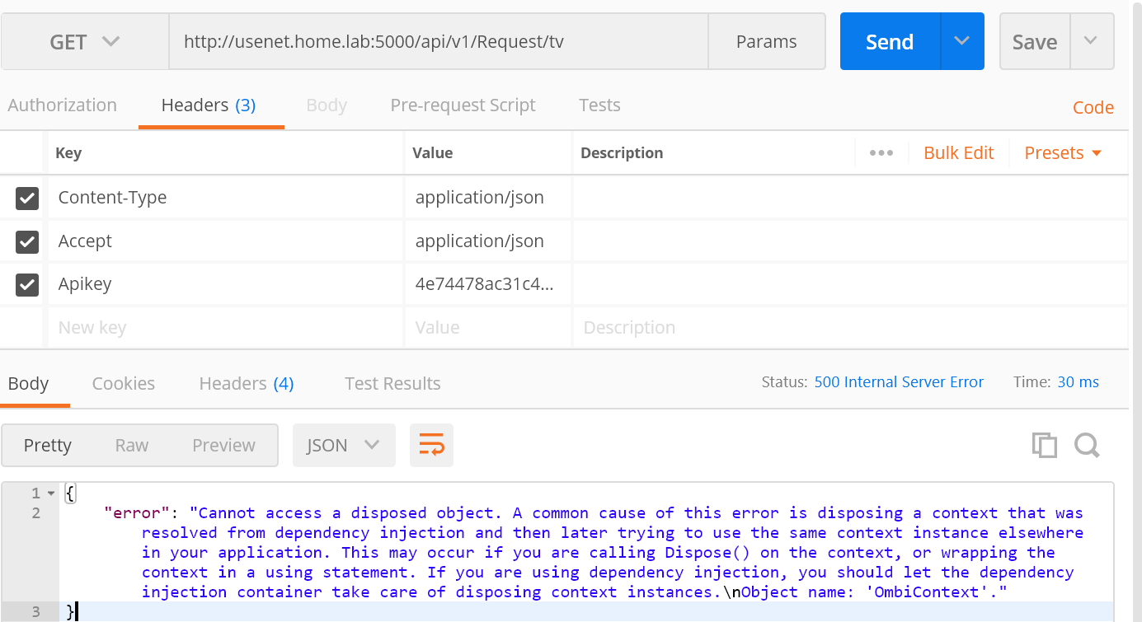Screen dimensions: 1142x622
Task: Open the Cookies tab in the response section
Action: click(x=123, y=383)
